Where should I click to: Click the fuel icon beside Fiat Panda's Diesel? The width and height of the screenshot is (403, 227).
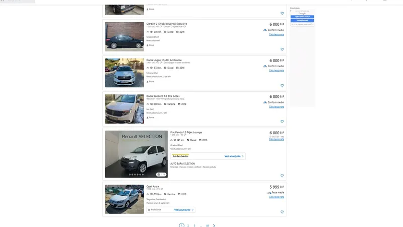pyautogui.click(x=188, y=140)
